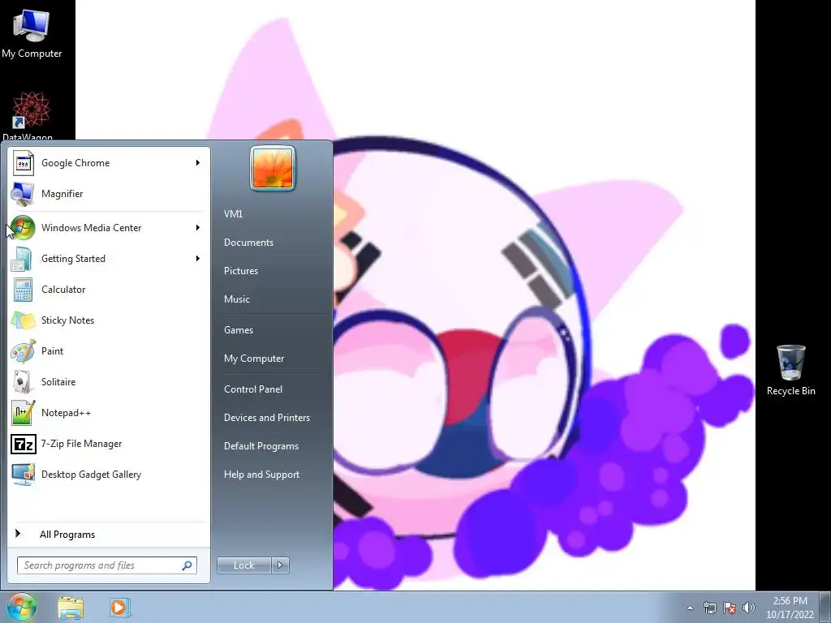Click the Show desktop strip
The width and height of the screenshot is (831, 623).
[825, 607]
